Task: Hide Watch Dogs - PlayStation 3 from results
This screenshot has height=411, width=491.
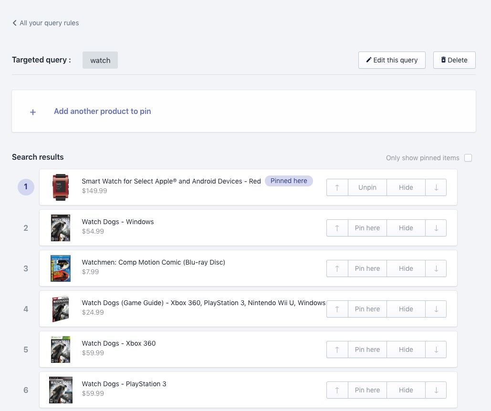Action: 406,390
